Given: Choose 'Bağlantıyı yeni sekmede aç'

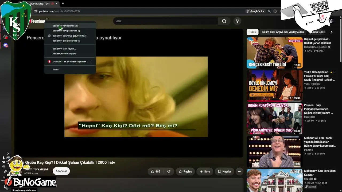Looking at the screenshot, I should point(70,26).
